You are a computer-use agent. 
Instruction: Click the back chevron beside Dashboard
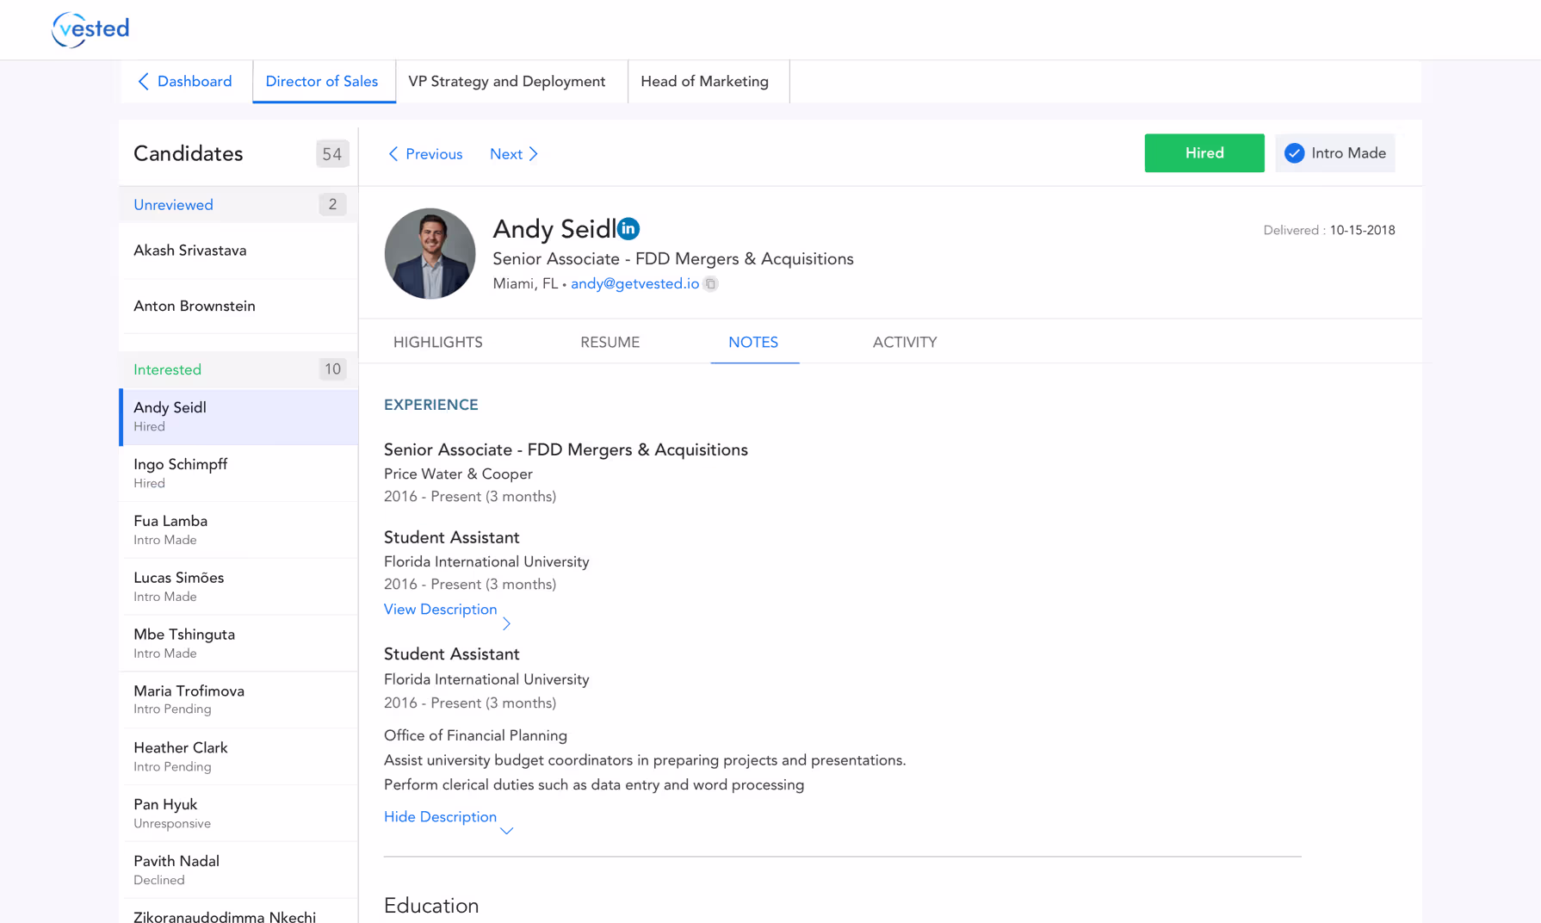click(x=143, y=81)
